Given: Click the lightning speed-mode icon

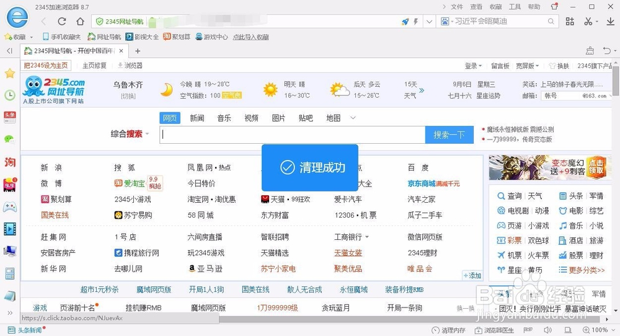Looking at the screenshot, I should [x=415, y=22].
